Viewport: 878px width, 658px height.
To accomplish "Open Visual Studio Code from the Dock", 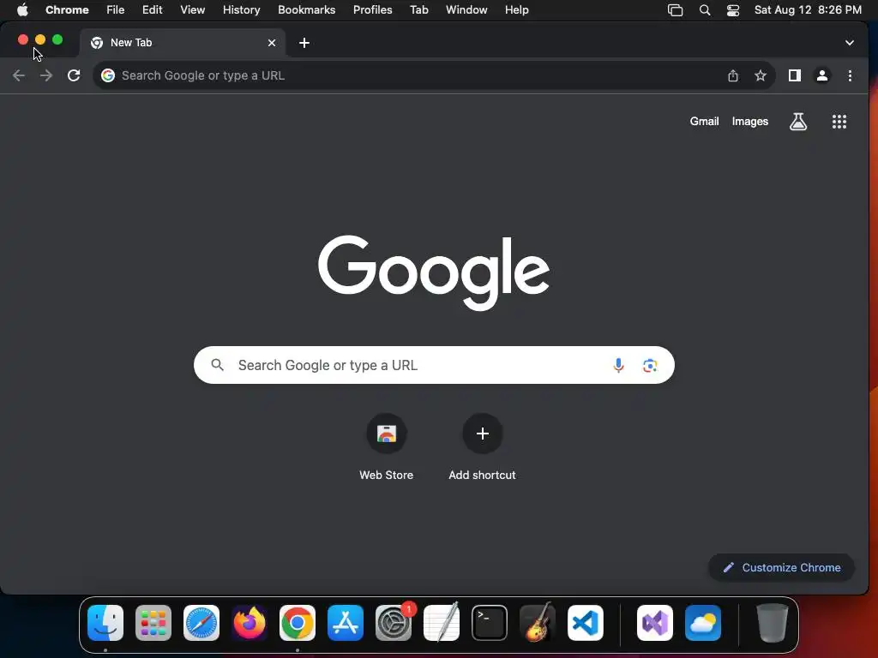I will coord(586,623).
